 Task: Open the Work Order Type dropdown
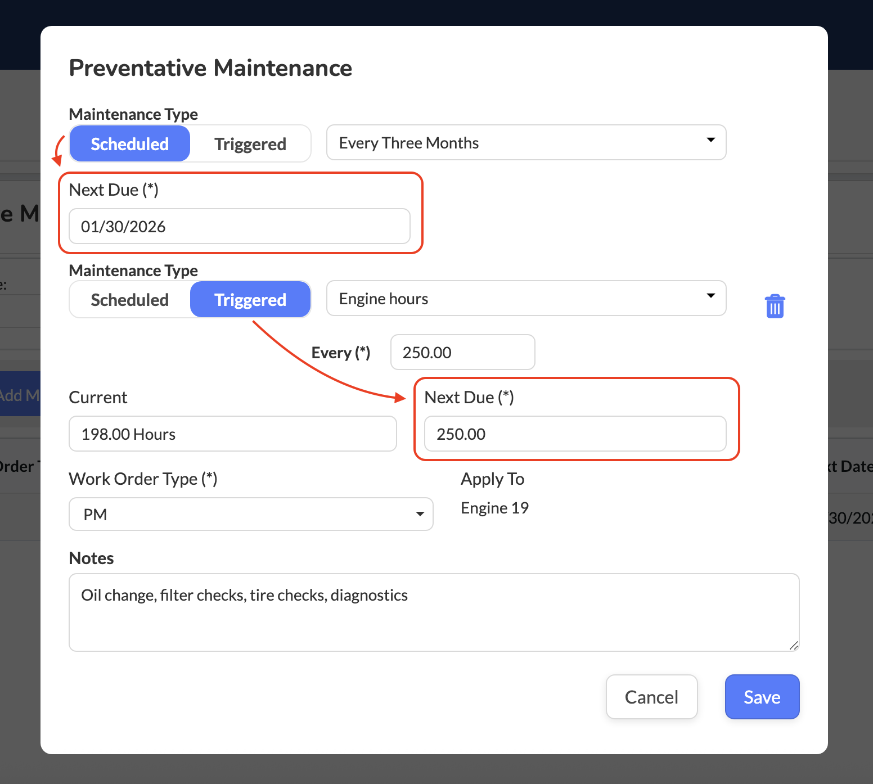(250, 514)
